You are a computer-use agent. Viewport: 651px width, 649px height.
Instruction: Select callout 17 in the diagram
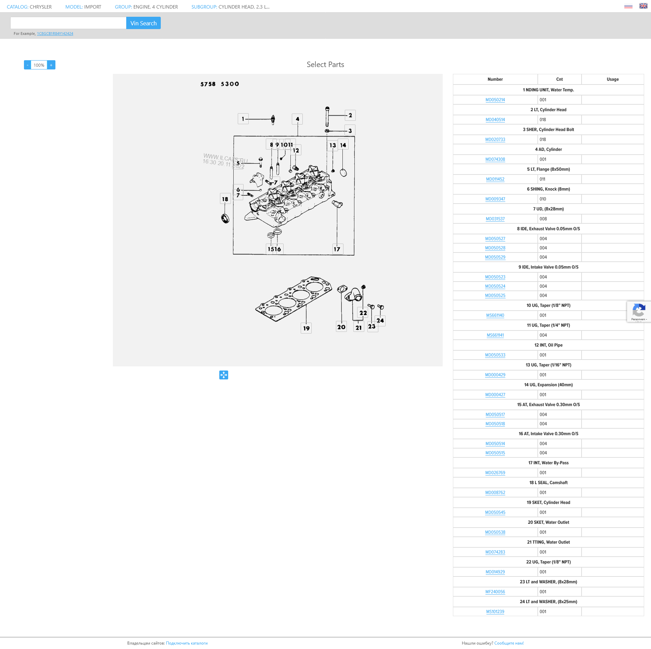[337, 249]
